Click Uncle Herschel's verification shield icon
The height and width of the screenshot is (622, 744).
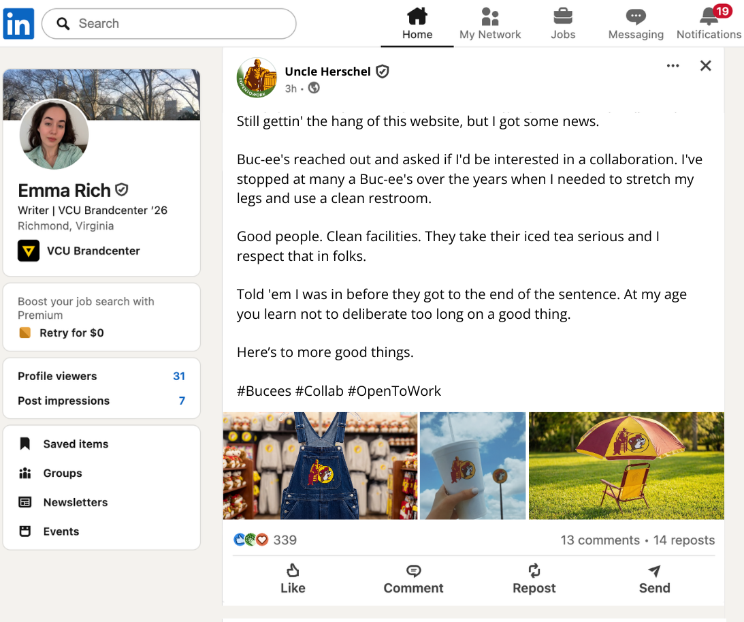pos(383,72)
